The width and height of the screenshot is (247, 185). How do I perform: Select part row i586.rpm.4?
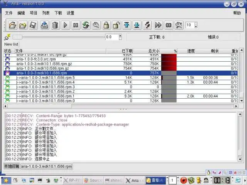coord(121,82)
